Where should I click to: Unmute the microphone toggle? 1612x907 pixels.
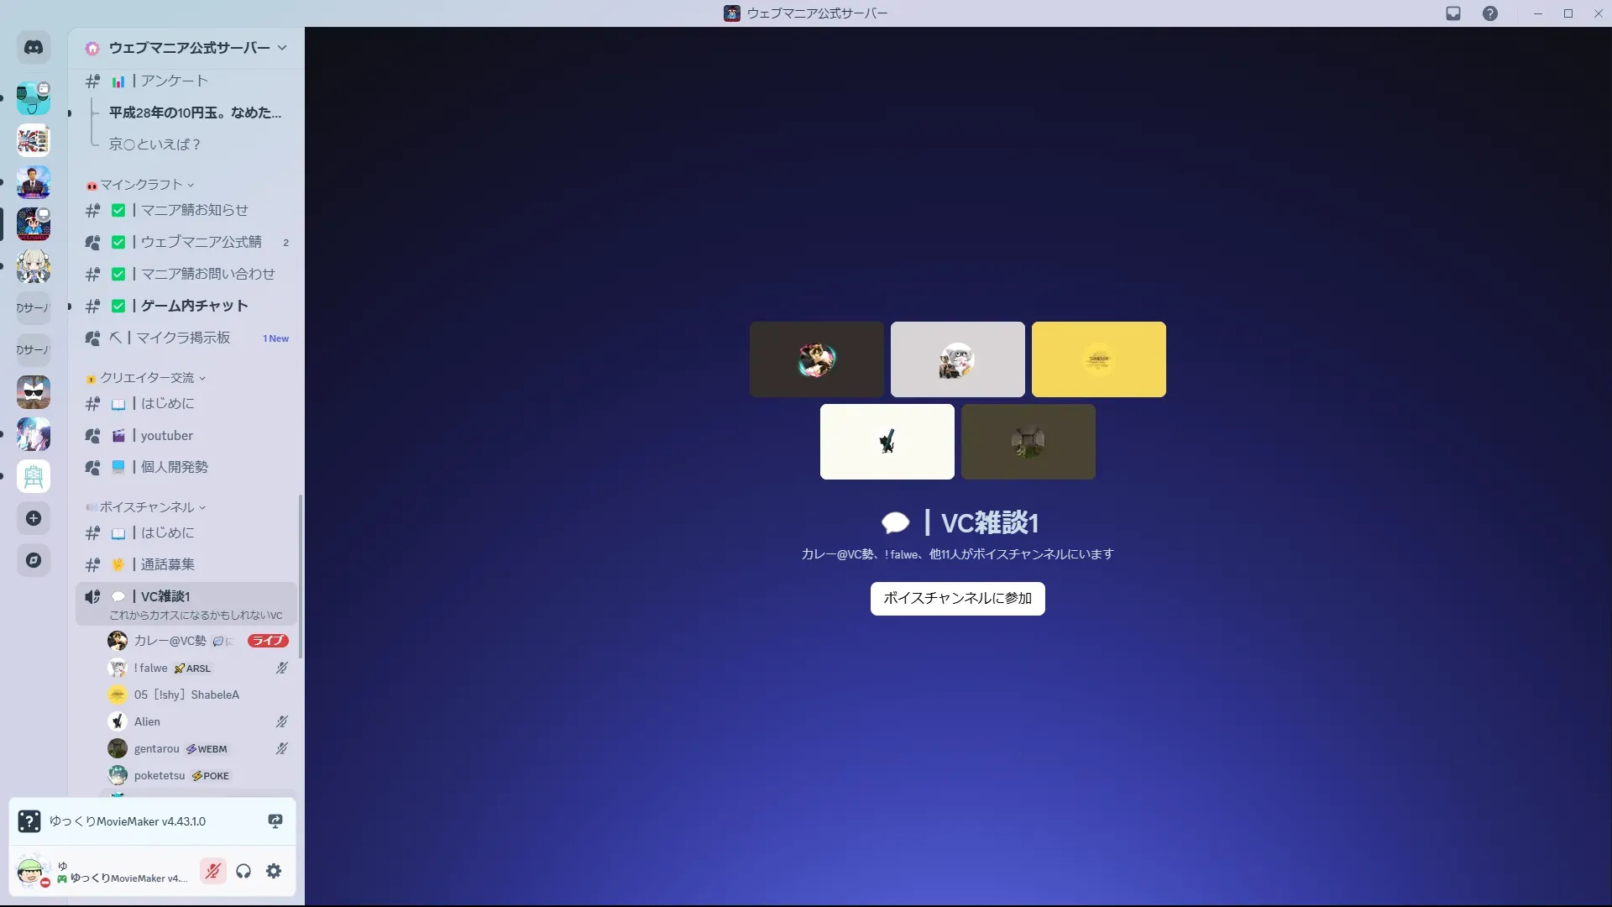click(x=213, y=871)
